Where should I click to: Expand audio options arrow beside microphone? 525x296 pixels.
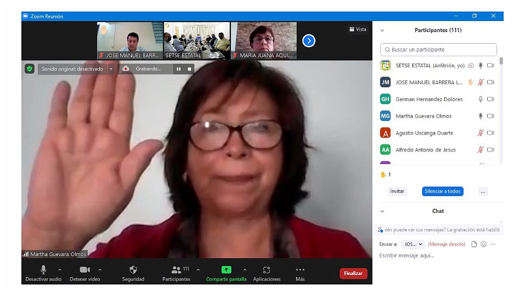point(59,270)
